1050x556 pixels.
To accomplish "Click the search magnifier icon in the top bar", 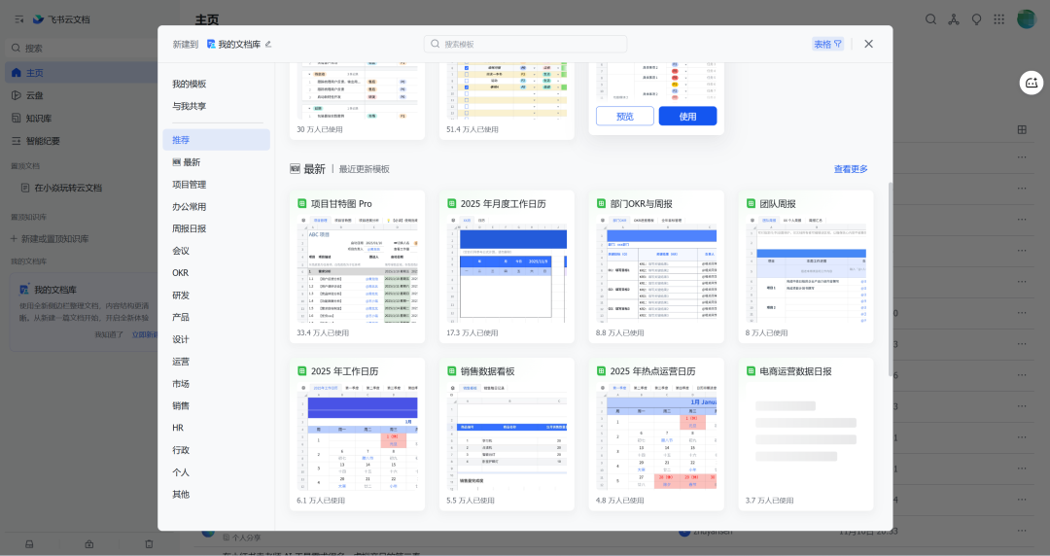I will (930, 19).
